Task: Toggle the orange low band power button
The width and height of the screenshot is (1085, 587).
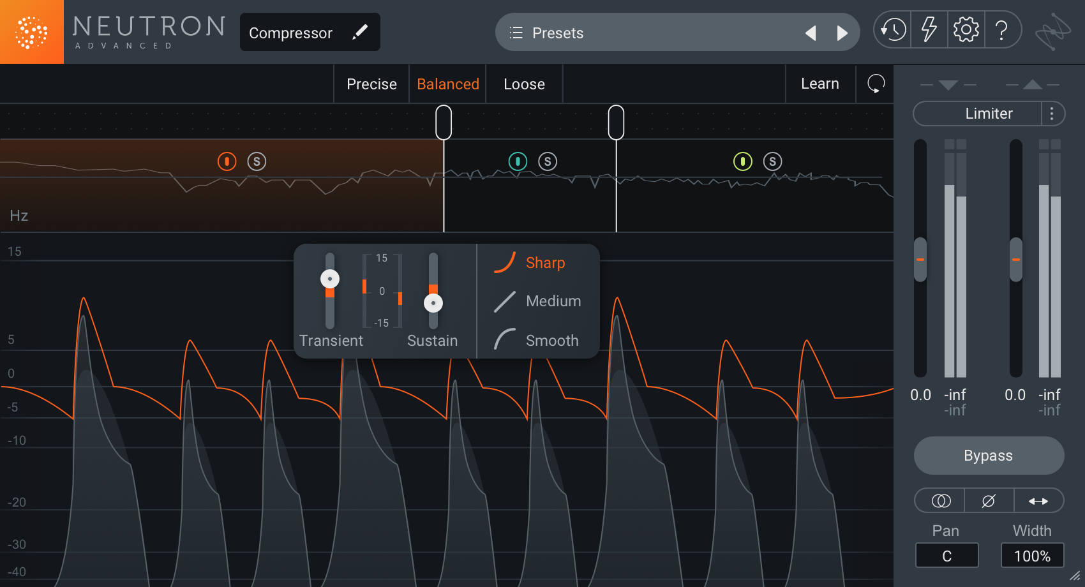Action: (227, 161)
